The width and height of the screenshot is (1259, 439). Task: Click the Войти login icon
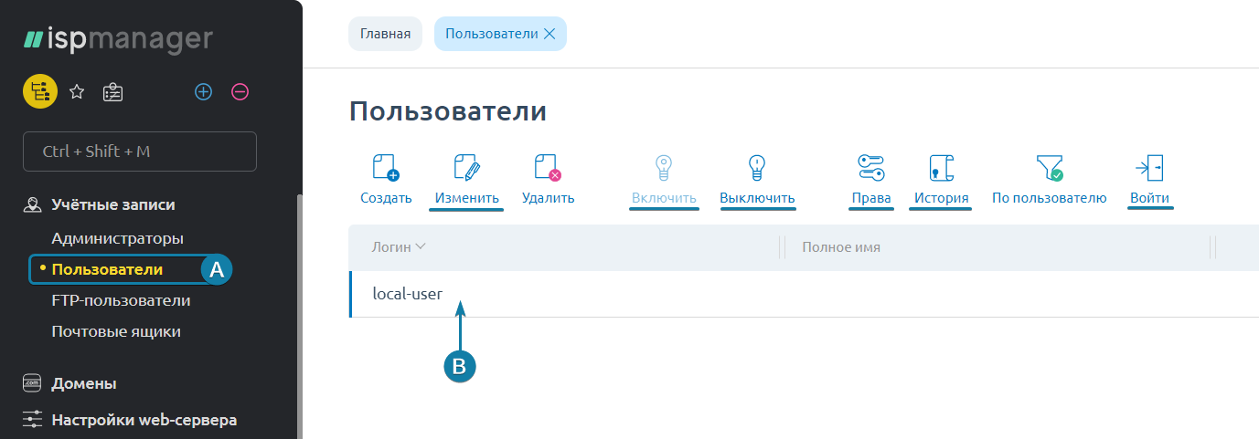click(1149, 168)
